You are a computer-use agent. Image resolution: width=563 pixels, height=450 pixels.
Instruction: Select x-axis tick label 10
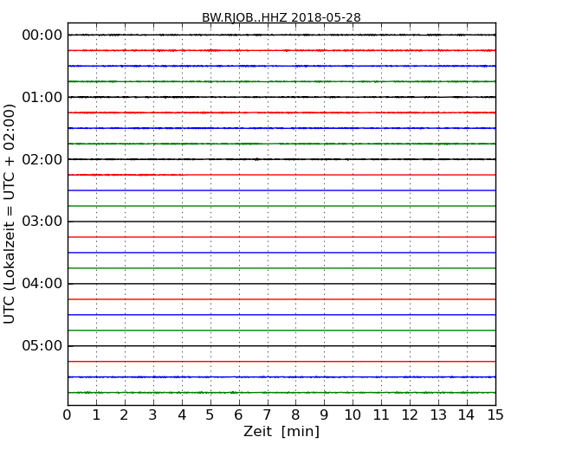click(353, 415)
